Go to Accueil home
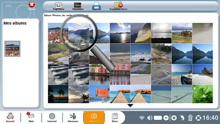 10,118
